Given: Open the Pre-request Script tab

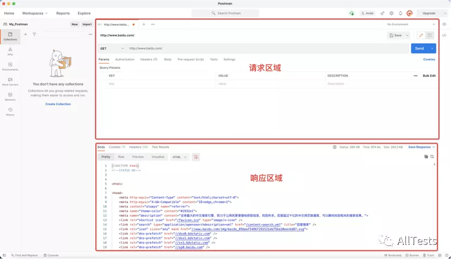Looking at the screenshot, I should point(191,60).
